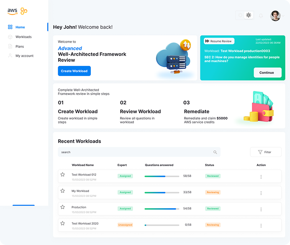The height and width of the screenshot is (245, 290).
Task: Focus the Recent Workloads search field
Action: 139,152
